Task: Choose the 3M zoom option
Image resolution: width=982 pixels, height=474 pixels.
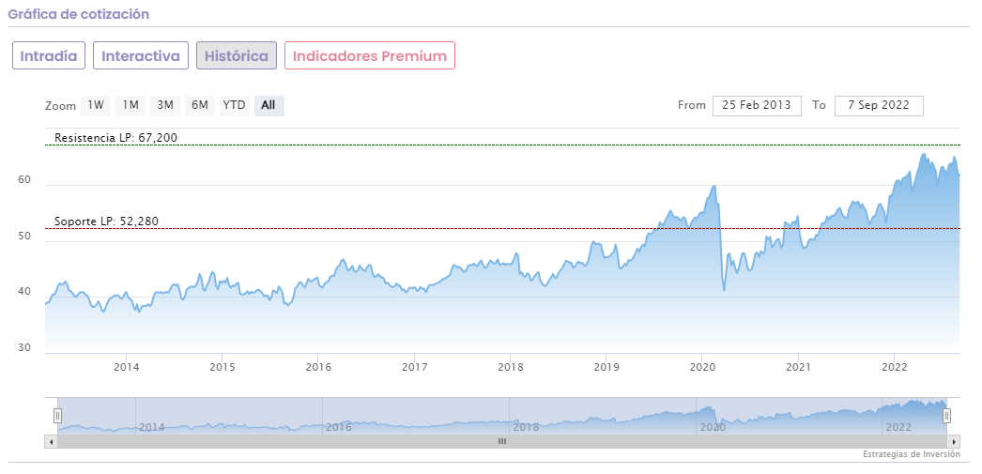Action: [165, 105]
